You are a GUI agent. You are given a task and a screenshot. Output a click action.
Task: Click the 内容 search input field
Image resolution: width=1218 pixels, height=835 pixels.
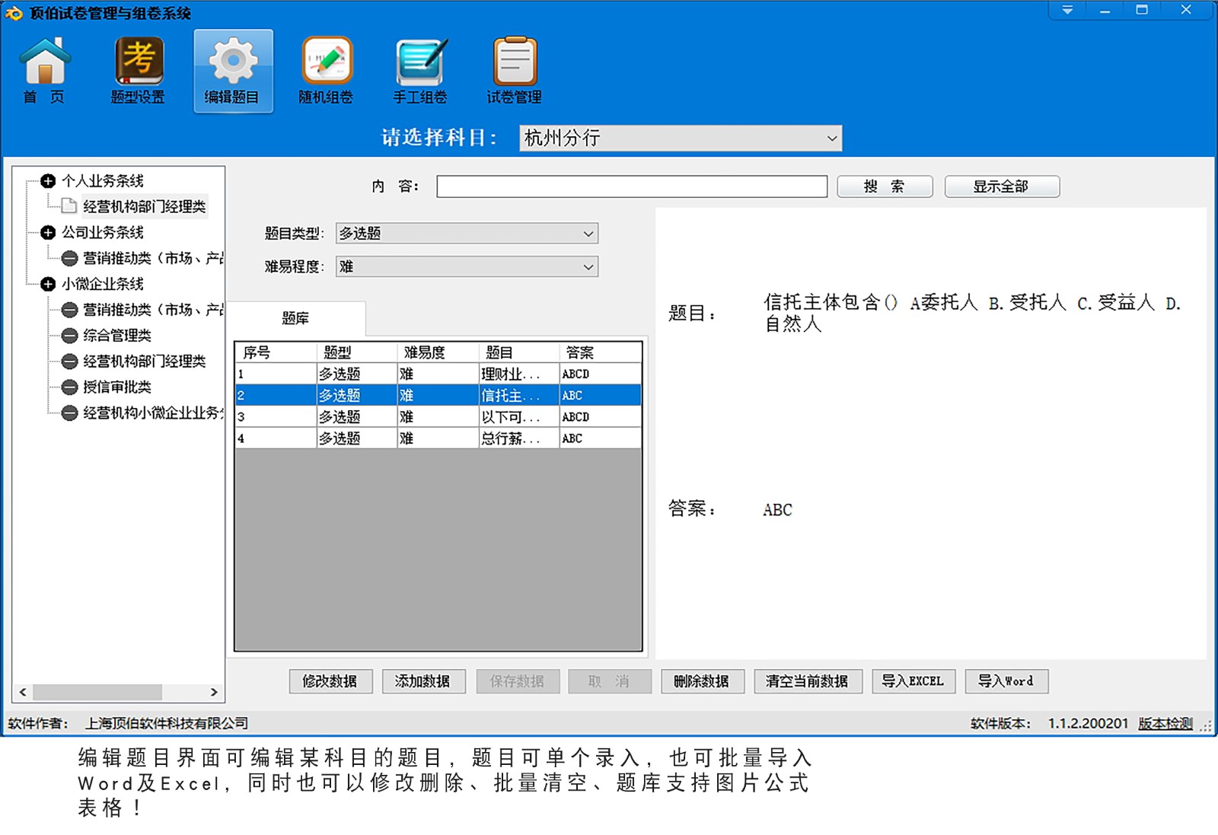631,186
